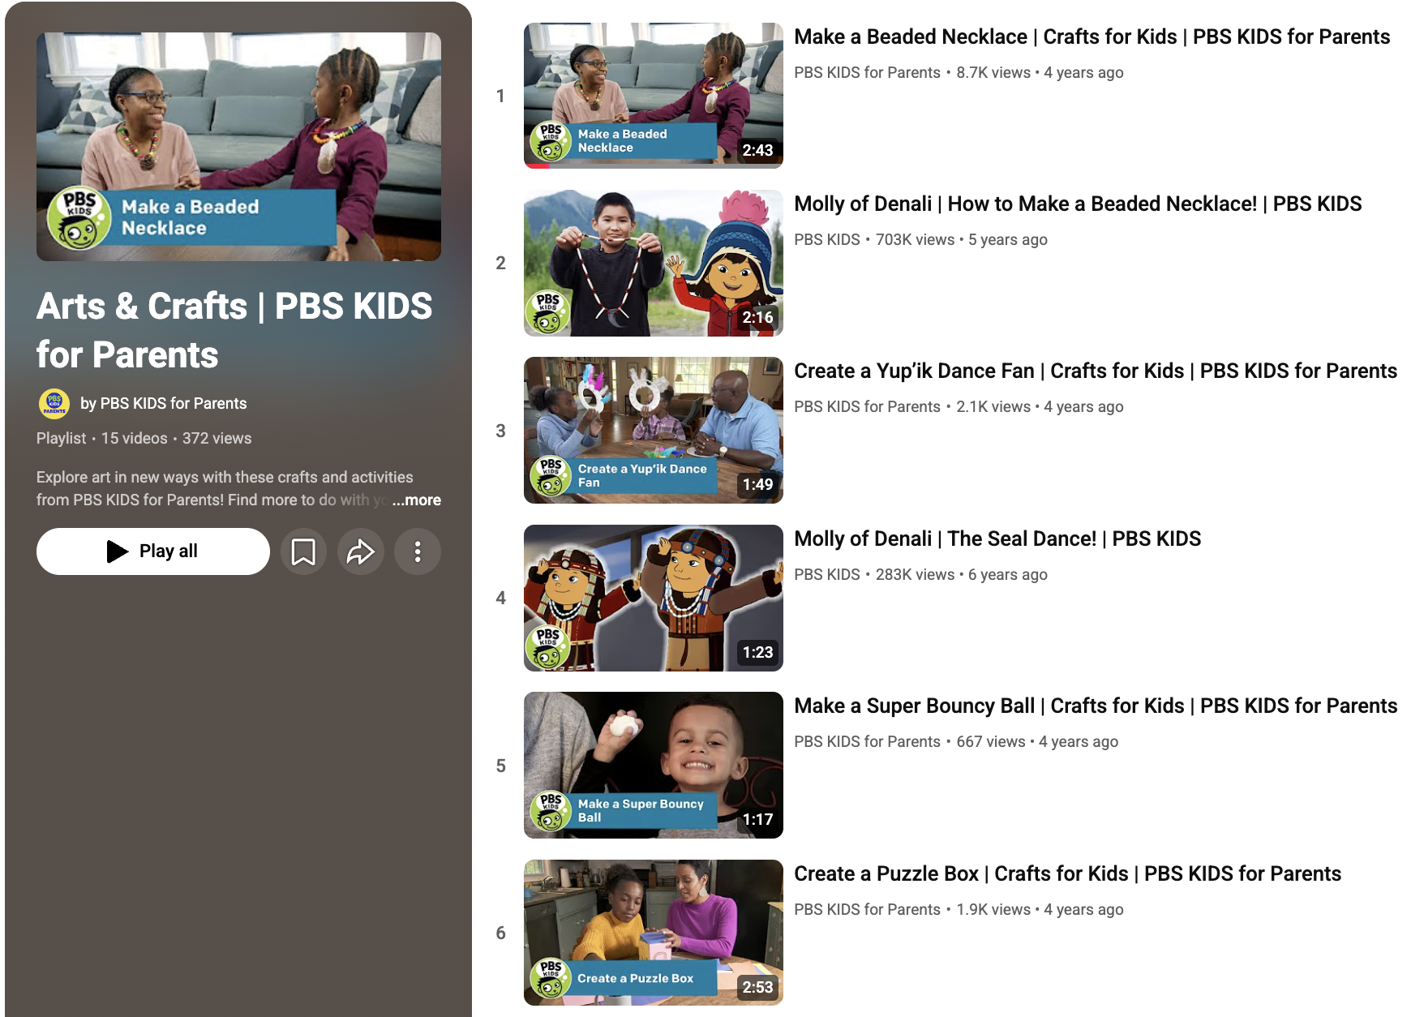This screenshot has height=1017, width=1424.
Task: Click Molly of Denali beaded necklace thumbnail
Action: [x=653, y=263]
